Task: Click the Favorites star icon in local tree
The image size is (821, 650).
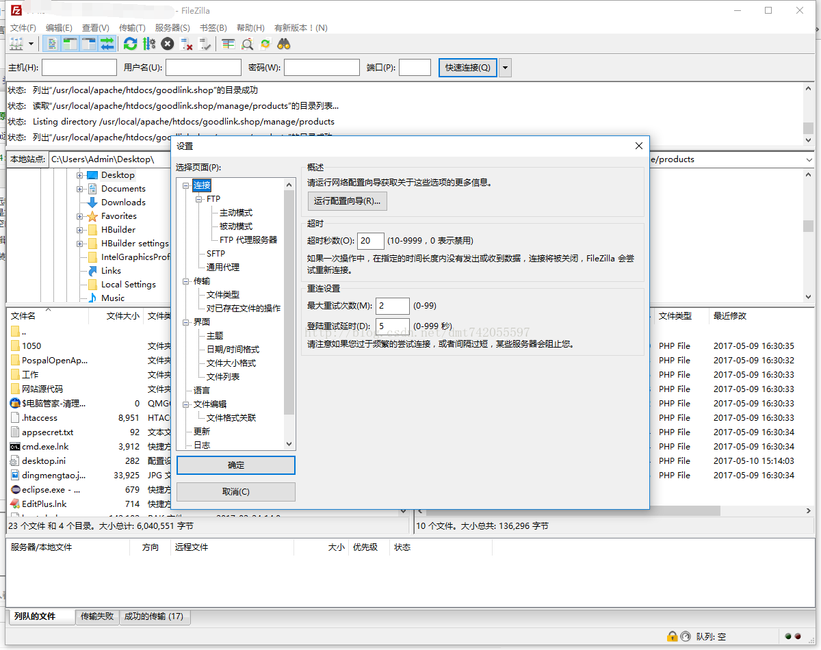Action: 92,216
